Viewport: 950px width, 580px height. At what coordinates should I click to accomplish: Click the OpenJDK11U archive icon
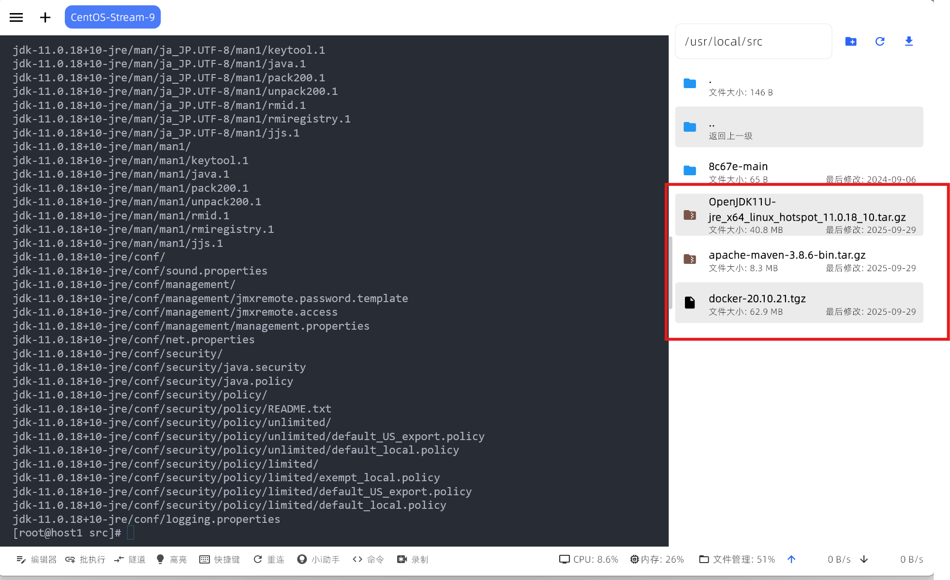pos(690,215)
